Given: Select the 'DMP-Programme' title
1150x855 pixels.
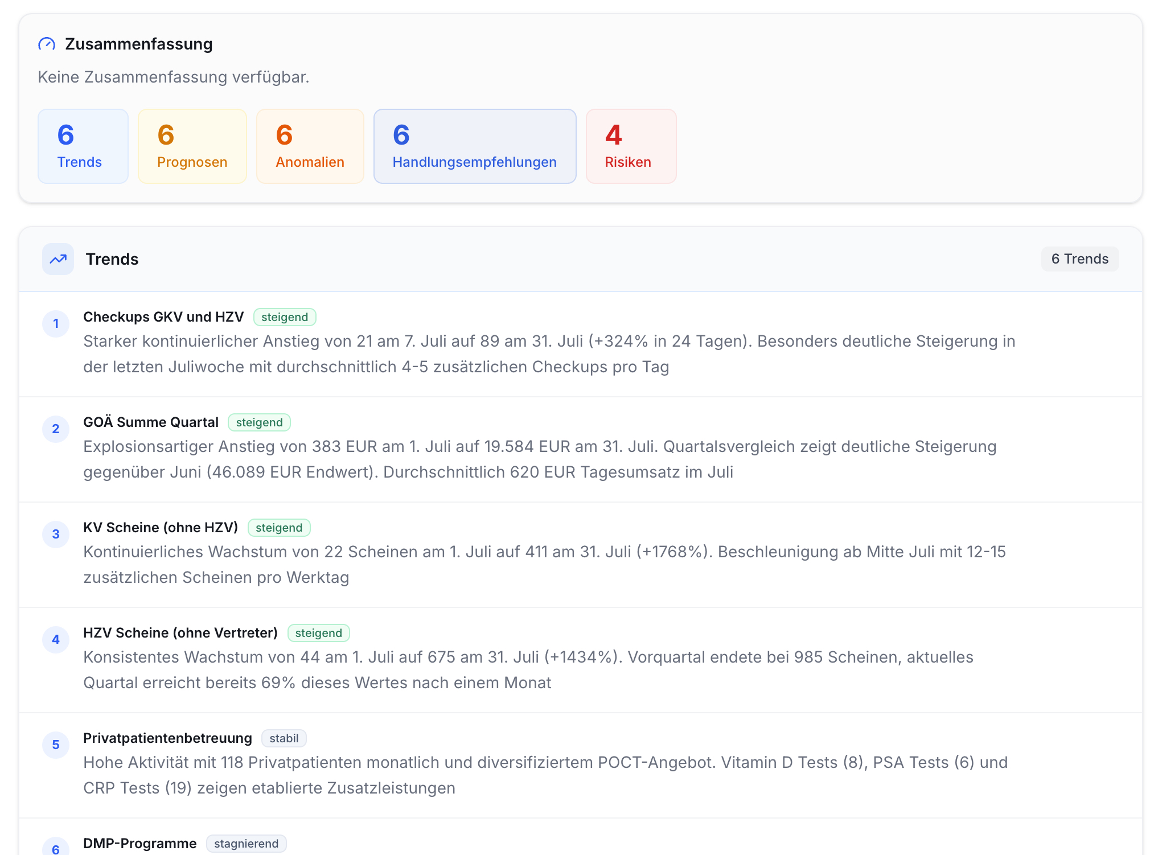Looking at the screenshot, I should pos(139,844).
